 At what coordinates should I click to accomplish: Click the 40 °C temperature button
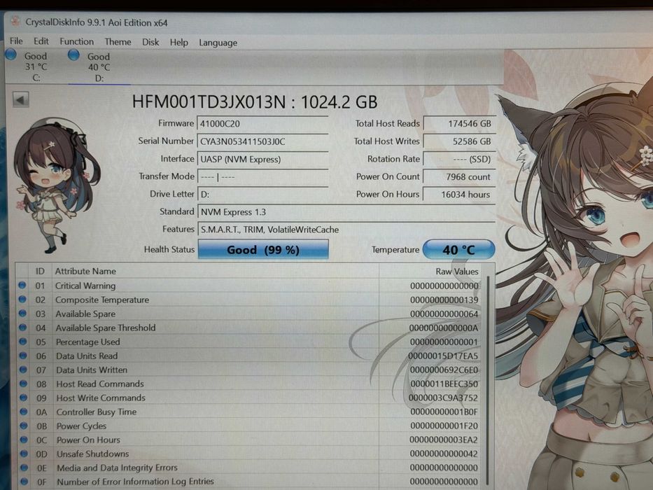coord(458,250)
